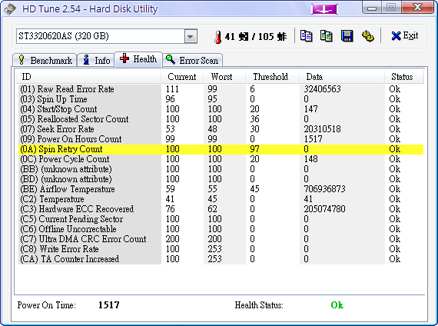
Task: Select the Power On Hours Count row
Action: click(x=221, y=139)
